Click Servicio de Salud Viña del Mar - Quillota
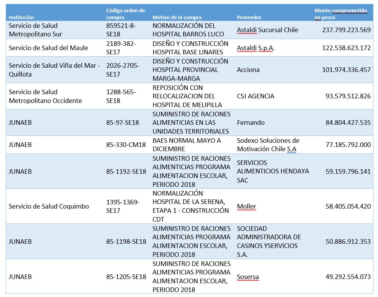 [x=54, y=70]
